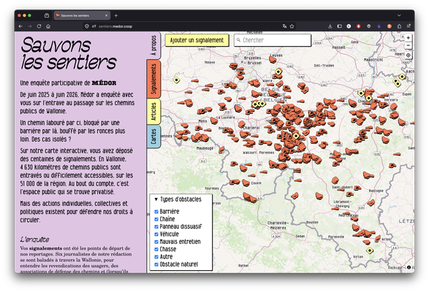
Task: Zoom out of the map with minus button
Action: pyautogui.click(x=408, y=45)
